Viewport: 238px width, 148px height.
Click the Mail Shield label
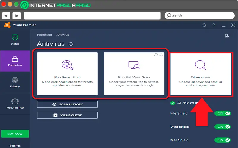[179, 140]
